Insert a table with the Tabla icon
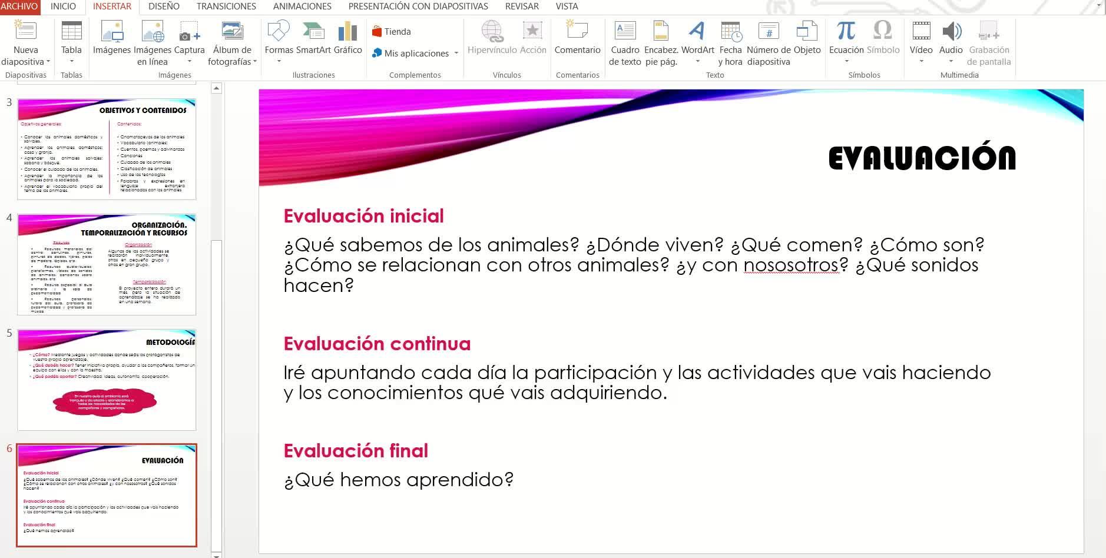 (71, 31)
